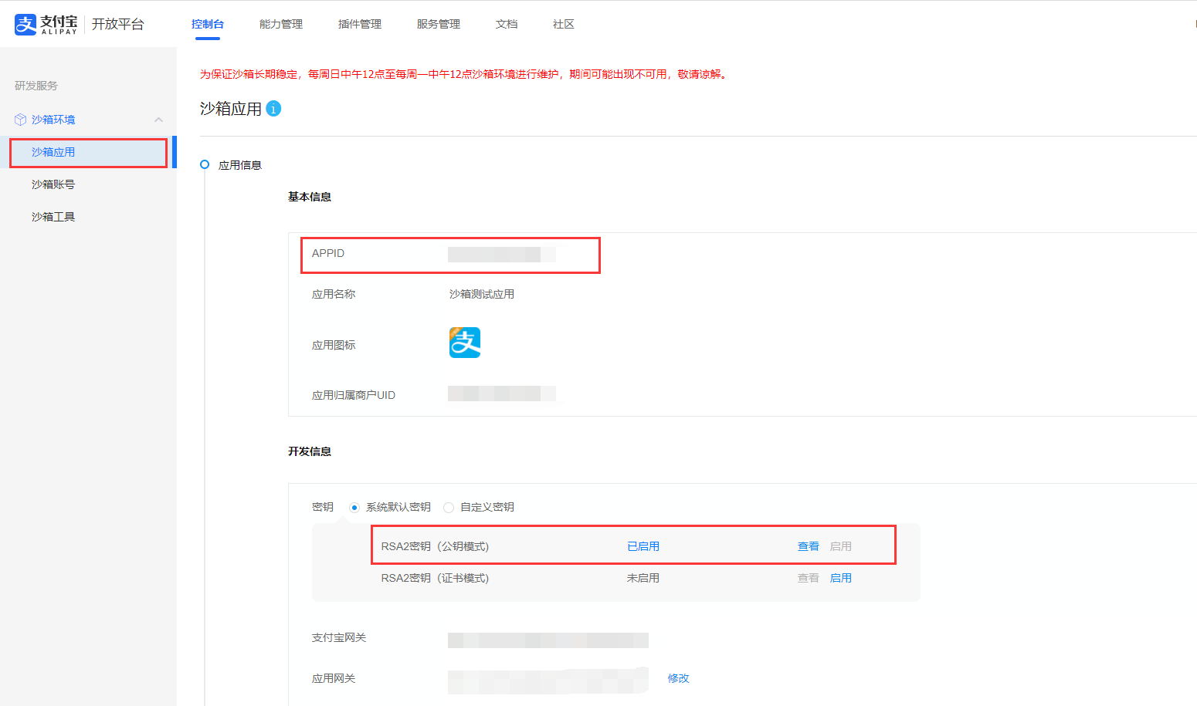Collapse the 沙箱环境 sidebar section
The width and height of the screenshot is (1197, 706).
click(159, 120)
